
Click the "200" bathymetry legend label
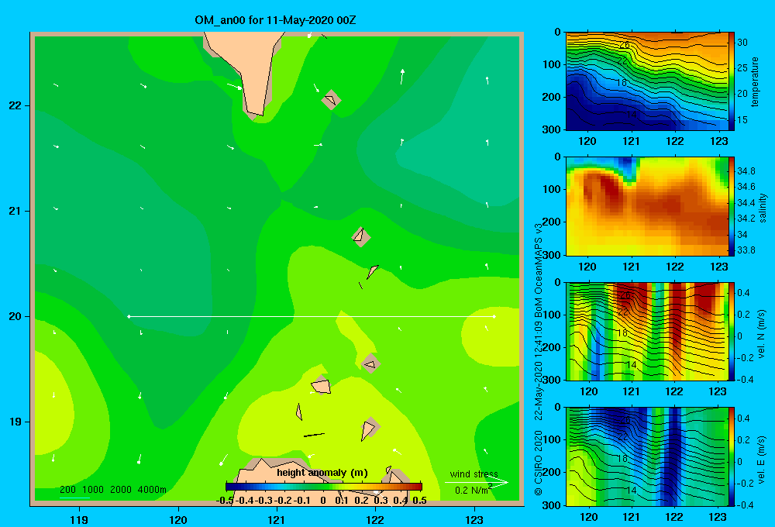pyautogui.click(x=67, y=490)
